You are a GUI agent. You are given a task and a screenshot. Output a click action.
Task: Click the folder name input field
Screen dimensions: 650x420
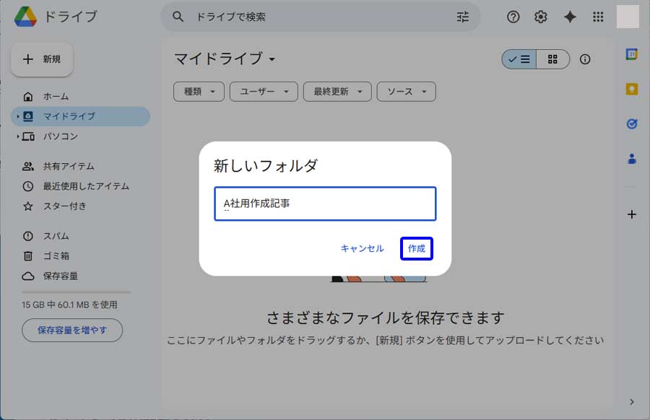pyautogui.click(x=325, y=204)
